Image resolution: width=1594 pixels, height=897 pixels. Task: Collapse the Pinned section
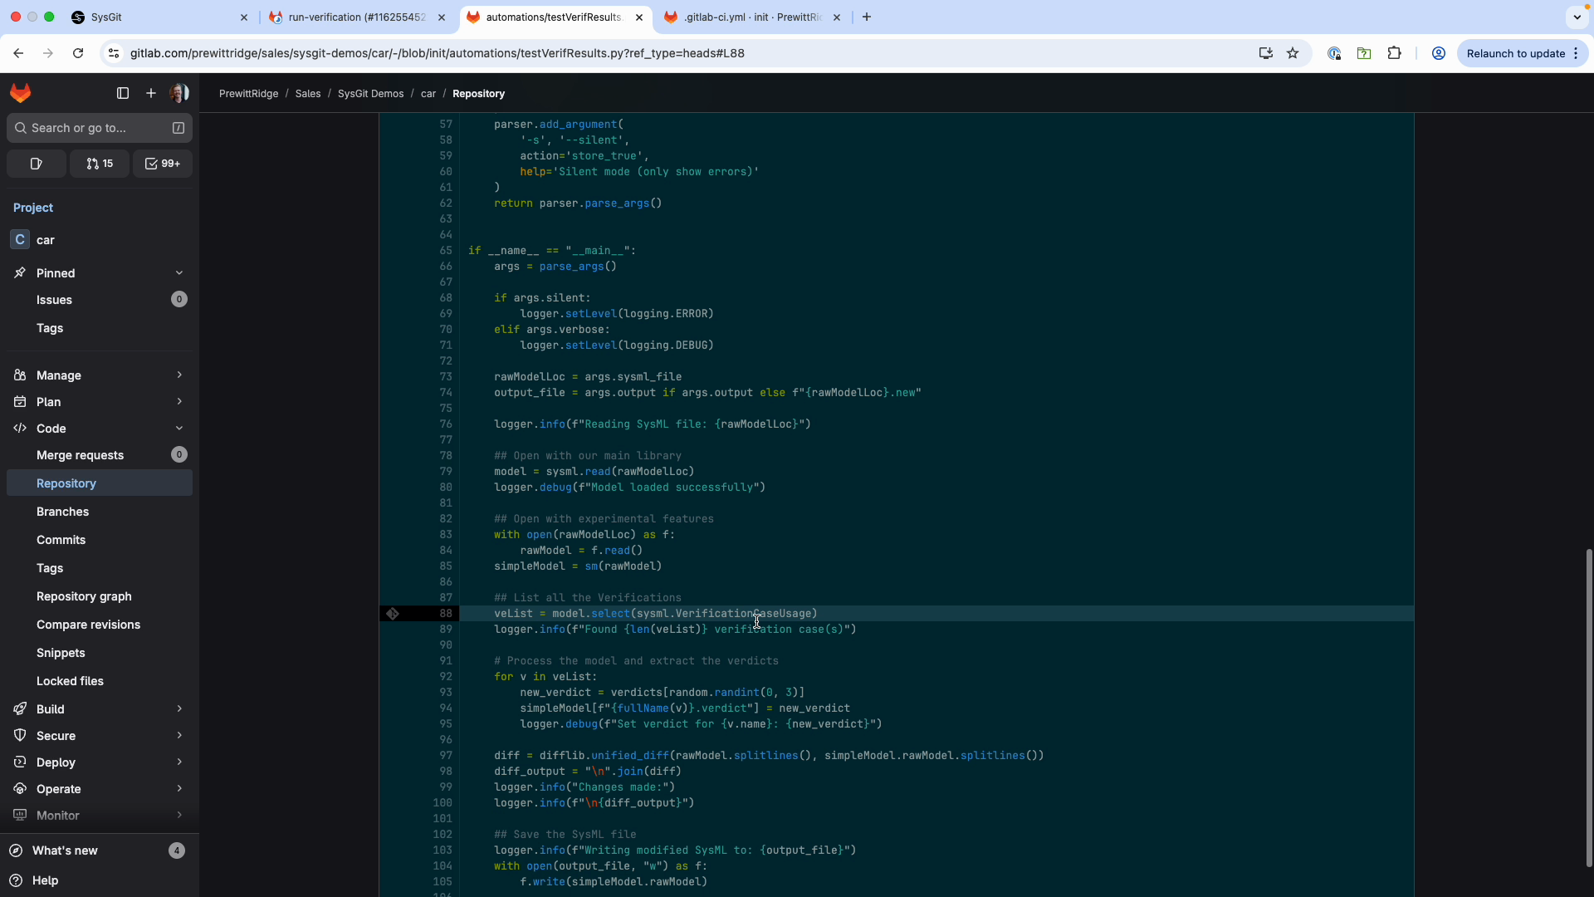179,272
